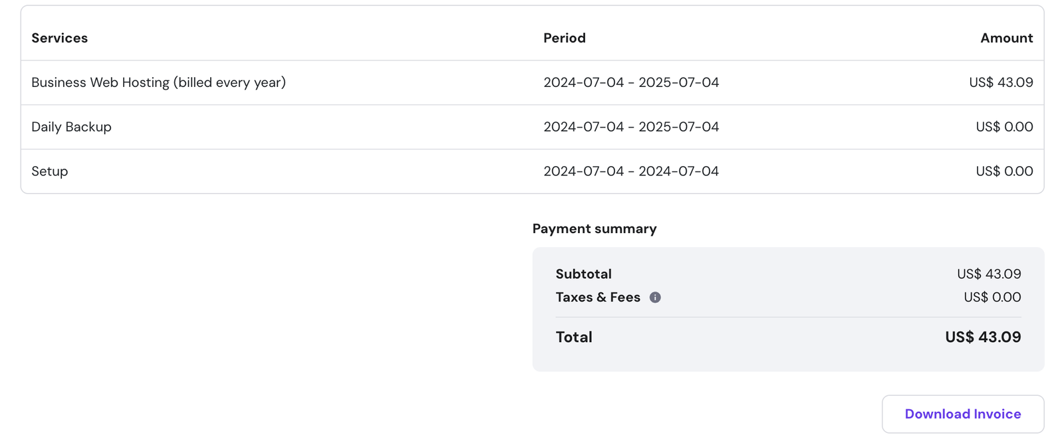Select the Setup service name

50,171
